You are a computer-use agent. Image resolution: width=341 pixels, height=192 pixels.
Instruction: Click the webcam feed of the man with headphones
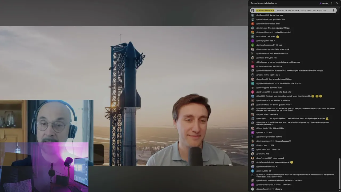52,121
